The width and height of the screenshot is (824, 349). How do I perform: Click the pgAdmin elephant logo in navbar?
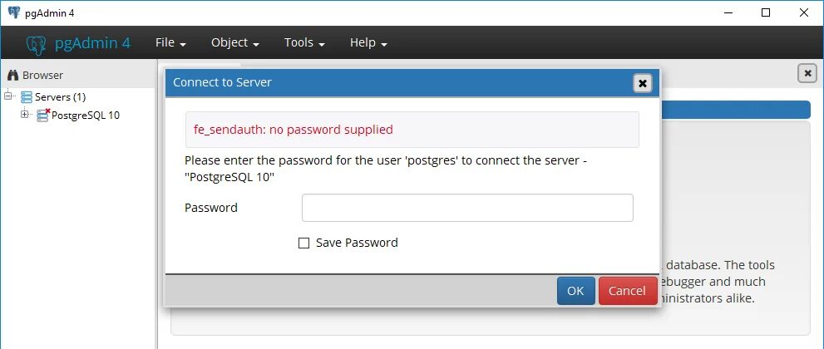pos(36,44)
